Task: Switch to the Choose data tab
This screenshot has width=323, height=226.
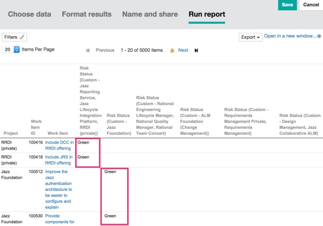Action: [29, 14]
